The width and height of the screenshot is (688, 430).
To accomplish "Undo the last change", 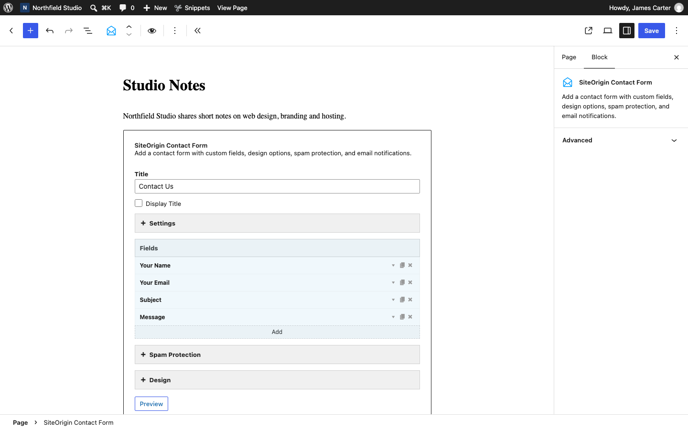I will (x=50, y=31).
